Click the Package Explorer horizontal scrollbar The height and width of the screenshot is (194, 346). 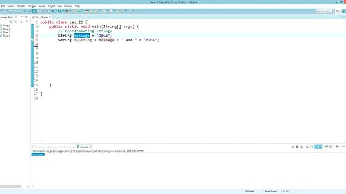[x=11, y=186]
